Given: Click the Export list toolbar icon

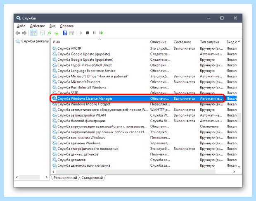Looking at the screenshot, I should pyautogui.click(x=56, y=33).
